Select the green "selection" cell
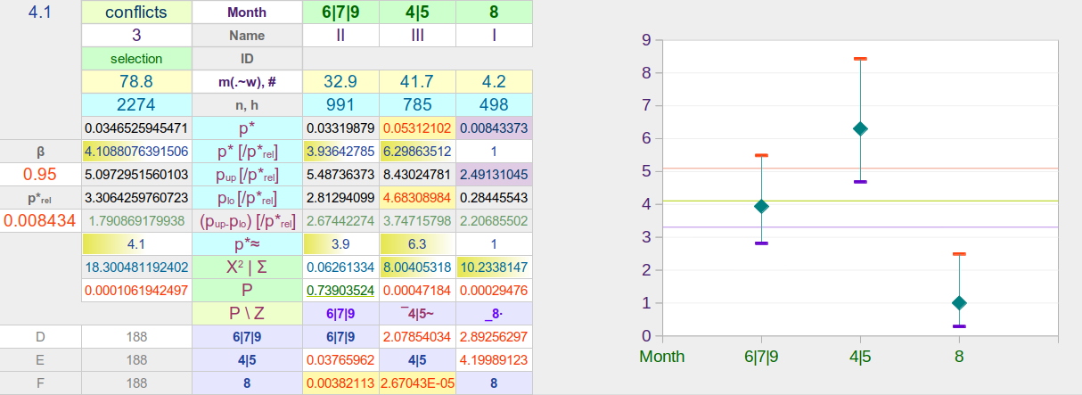Viewport: 1082px width, 395px height. (x=136, y=58)
